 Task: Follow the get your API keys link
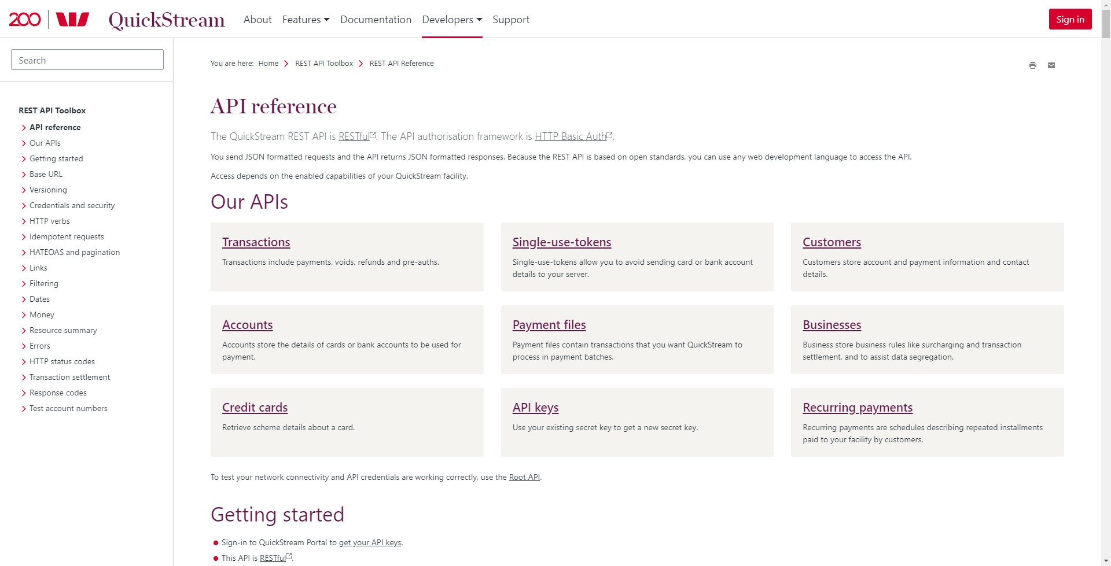(x=370, y=543)
